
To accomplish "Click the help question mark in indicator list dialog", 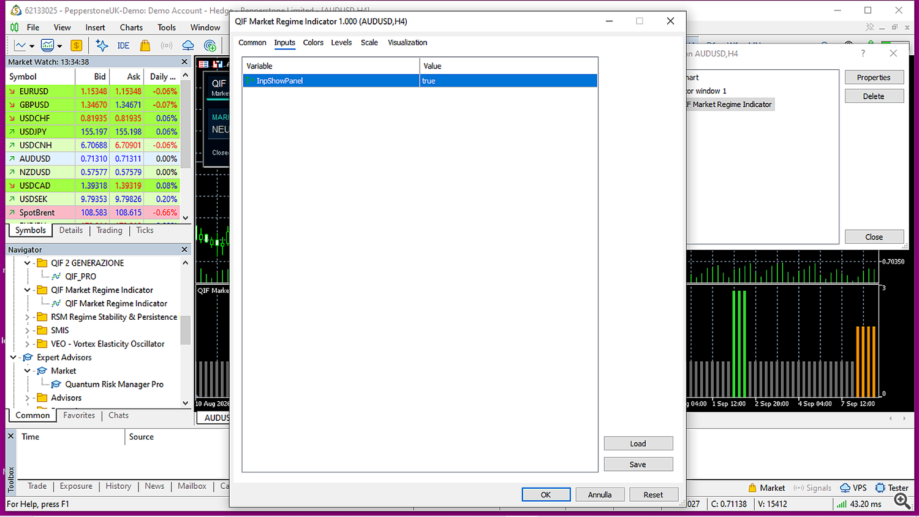I will [x=863, y=53].
